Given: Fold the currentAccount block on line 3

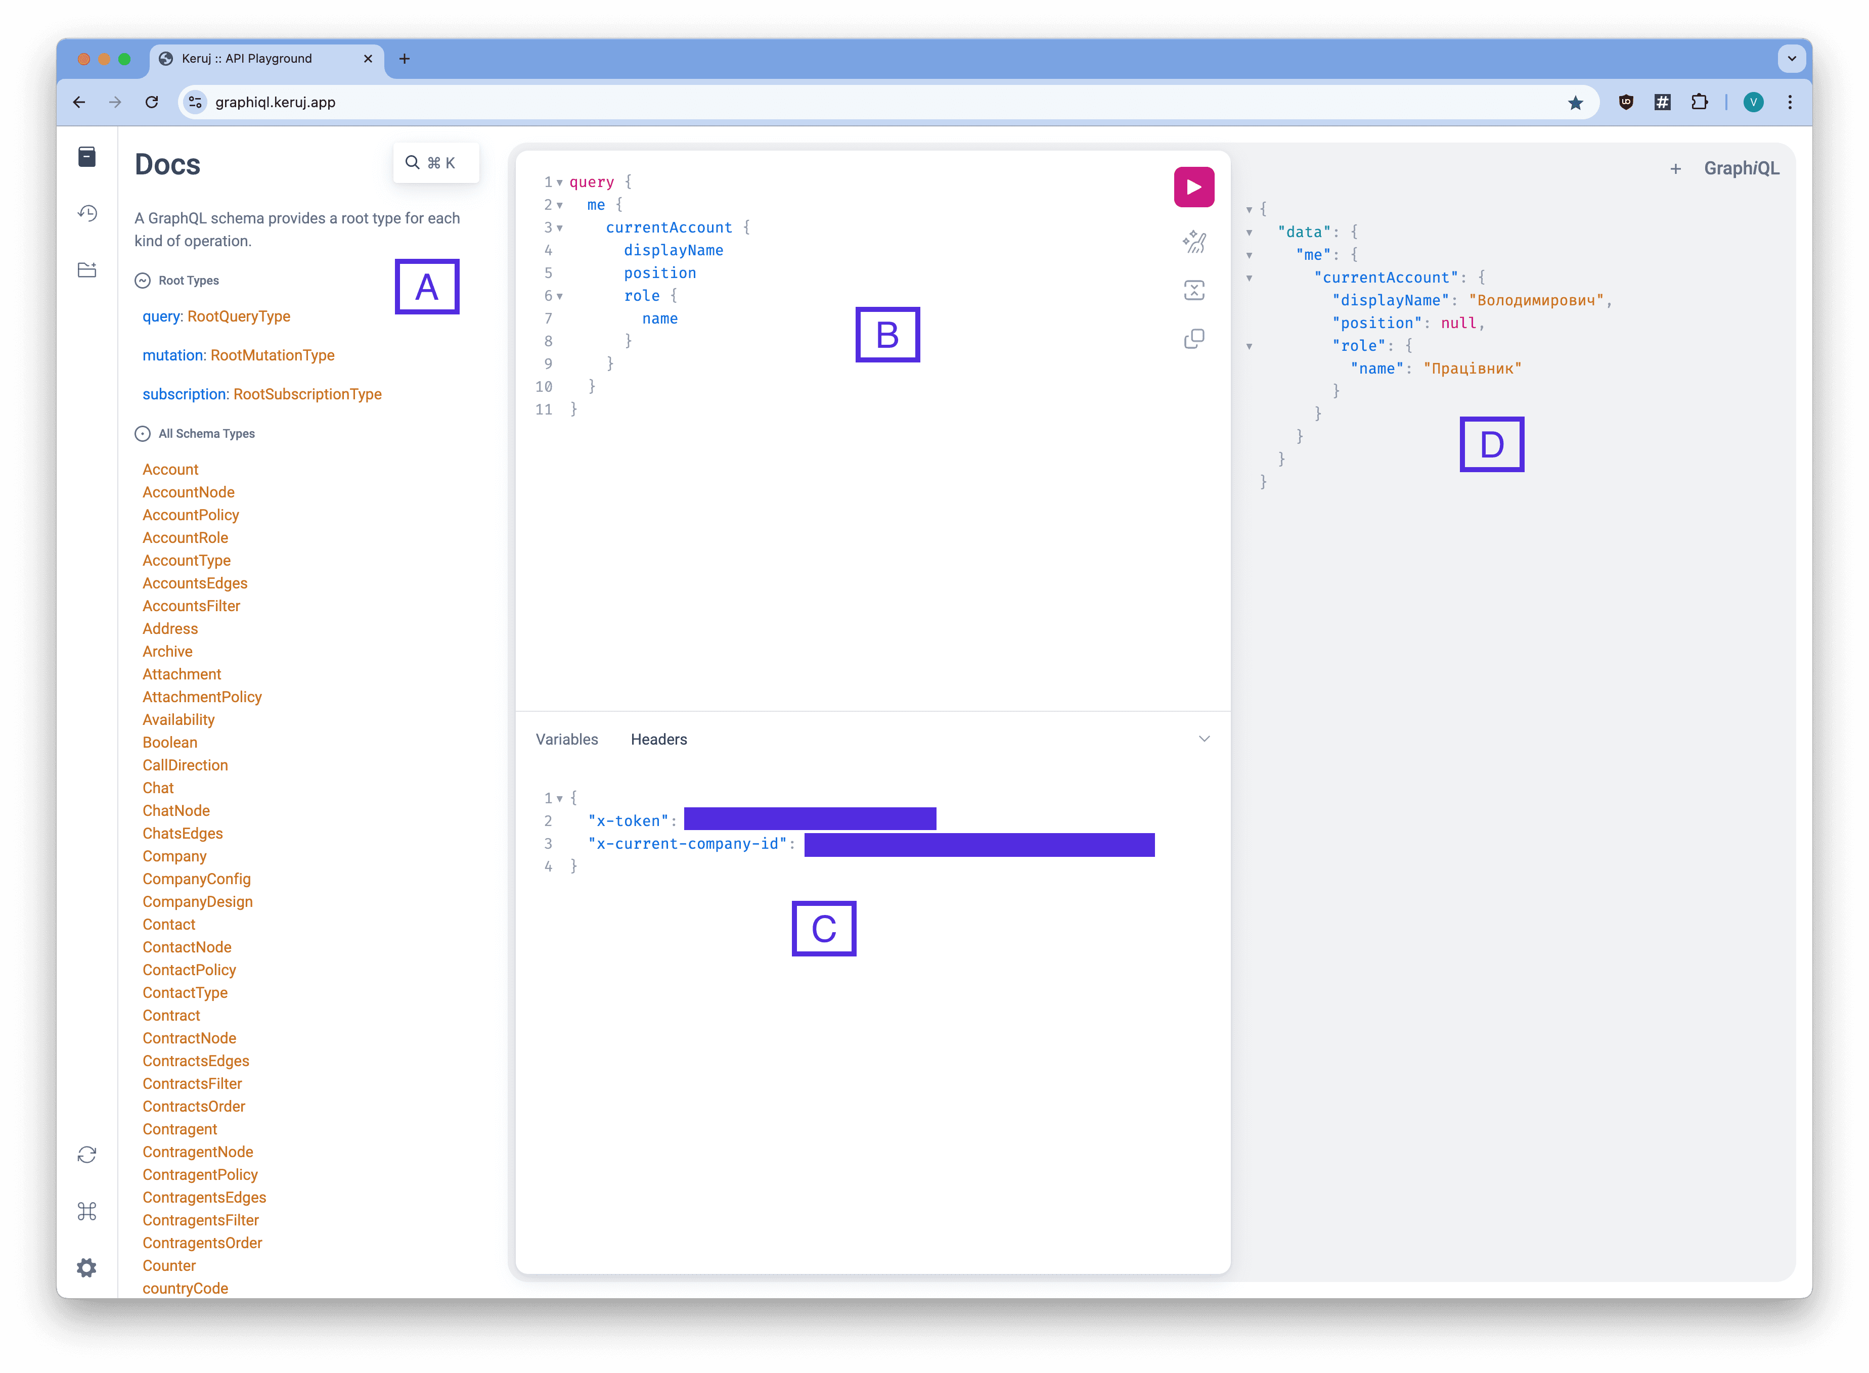Looking at the screenshot, I should [559, 227].
